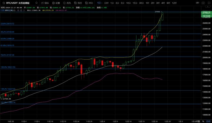Click the countdown timer 13:13:20 tag

(x=206, y=16)
